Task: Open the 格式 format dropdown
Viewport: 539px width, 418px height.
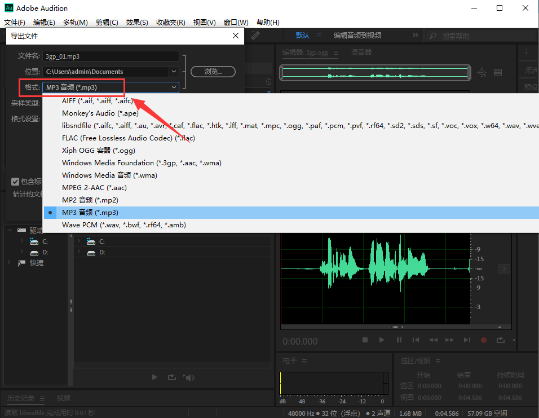Action: point(111,87)
